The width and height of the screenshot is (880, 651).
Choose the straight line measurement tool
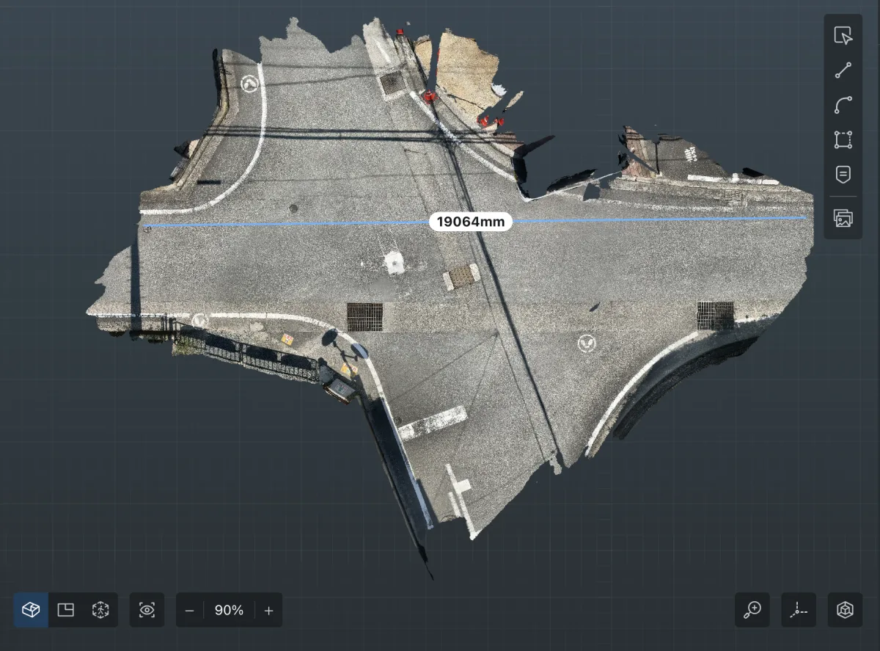[x=843, y=70]
